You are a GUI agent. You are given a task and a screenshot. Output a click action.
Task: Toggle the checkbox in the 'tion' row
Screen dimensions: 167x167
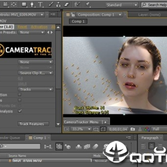[x=19, y=95]
